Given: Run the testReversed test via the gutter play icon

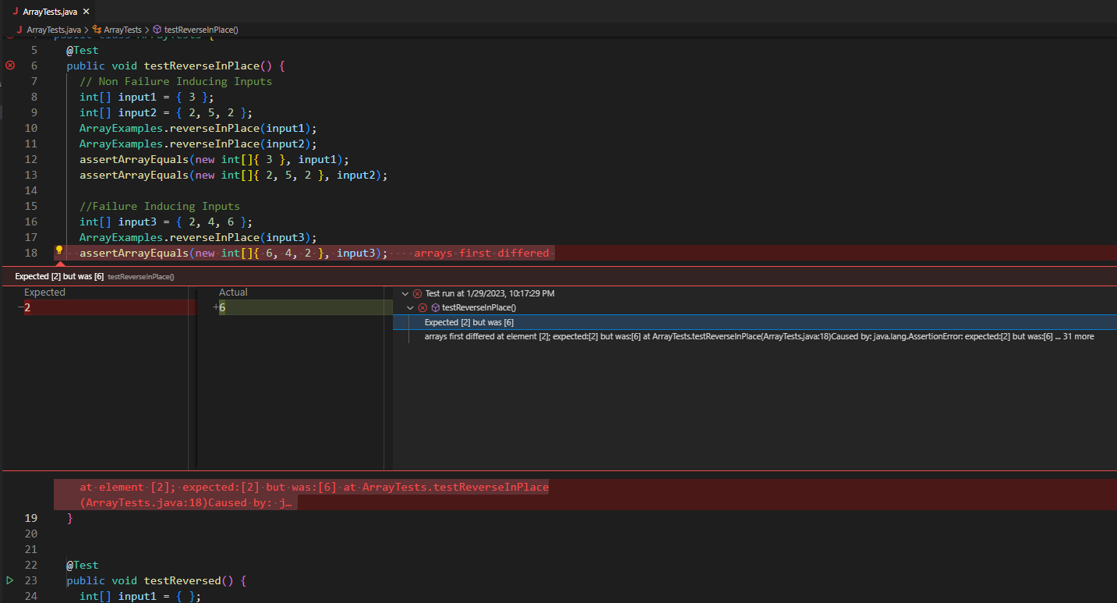Looking at the screenshot, I should 9,580.
